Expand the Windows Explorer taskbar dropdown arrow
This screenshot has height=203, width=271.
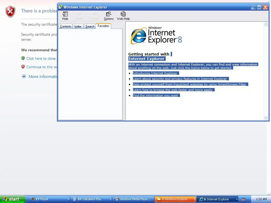(x=195, y=199)
